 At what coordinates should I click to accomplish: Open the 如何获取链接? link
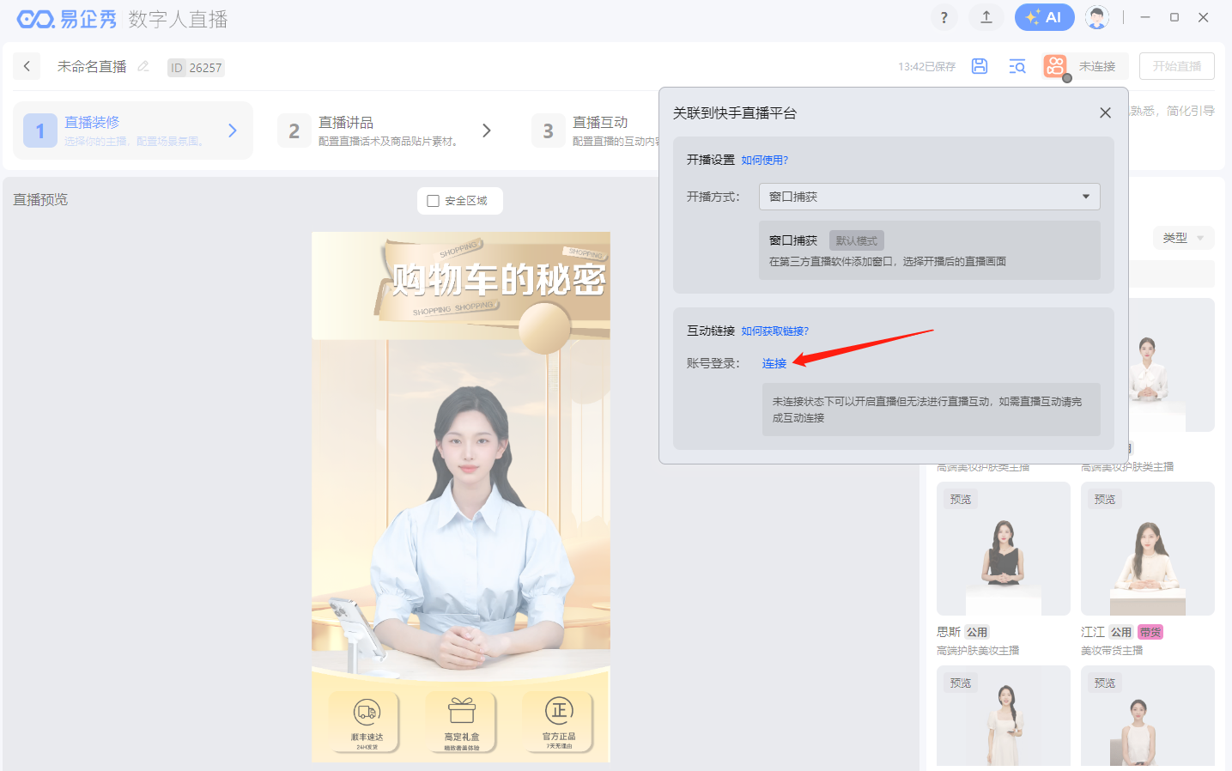click(x=774, y=331)
